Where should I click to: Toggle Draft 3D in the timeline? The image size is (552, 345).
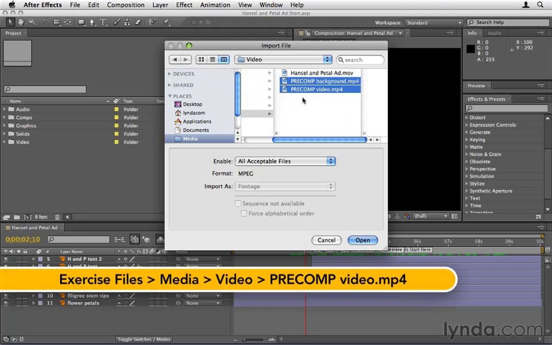click(146, 240)
